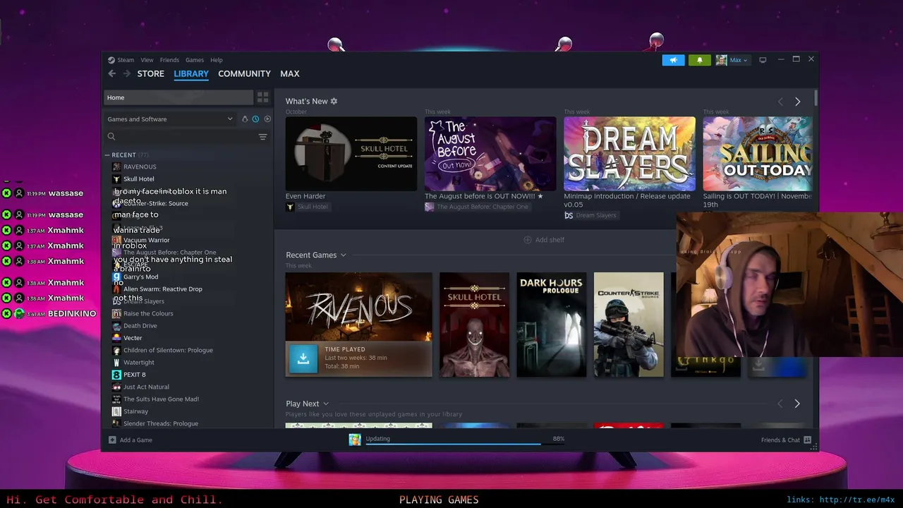Click the updating download progress bar
The height and width of the screenshot is (508, 903).
click(x=464, y=444)
